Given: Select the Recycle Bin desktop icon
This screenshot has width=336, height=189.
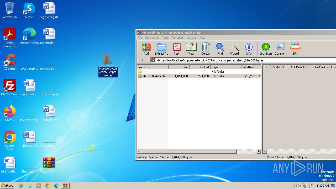Looking at the screenshot, I should [9, 10].
